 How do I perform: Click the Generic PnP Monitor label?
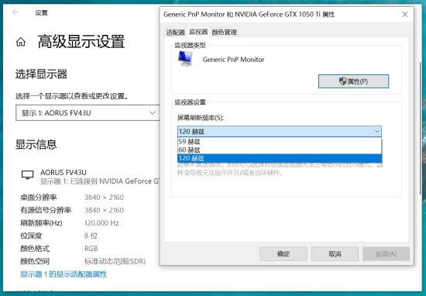(233, 60)
